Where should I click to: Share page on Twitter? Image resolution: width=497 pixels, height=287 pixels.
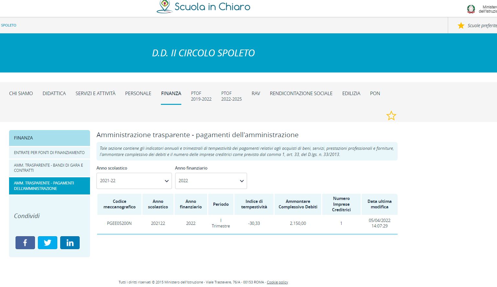(48, 243)
